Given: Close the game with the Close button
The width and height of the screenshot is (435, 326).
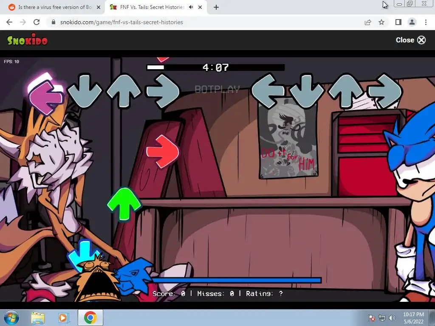Looking at the screenshot, I should pos(411,40).
